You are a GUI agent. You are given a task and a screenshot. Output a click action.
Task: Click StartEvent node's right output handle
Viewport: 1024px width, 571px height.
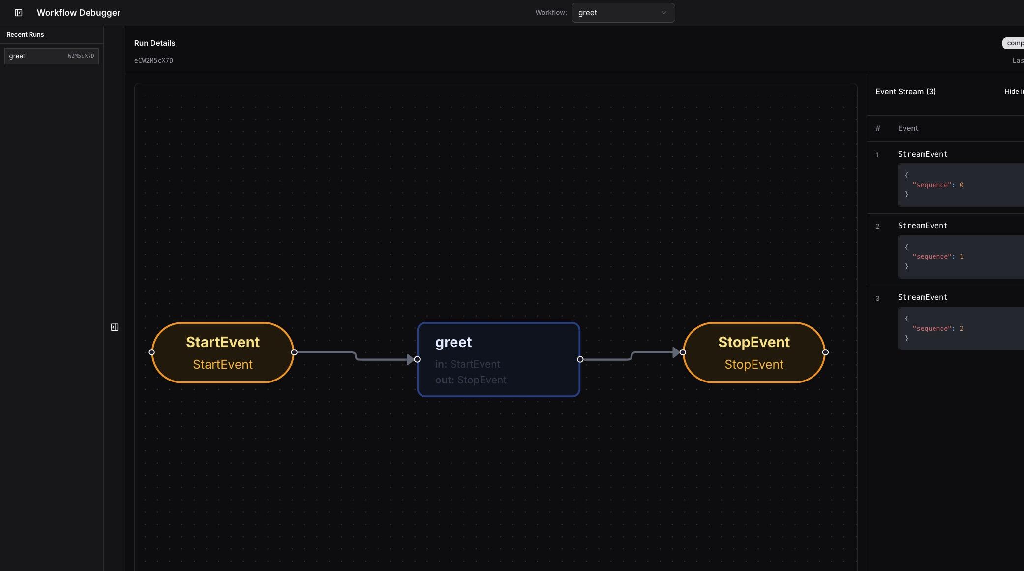pyautogui.click(x=294, y=352)
